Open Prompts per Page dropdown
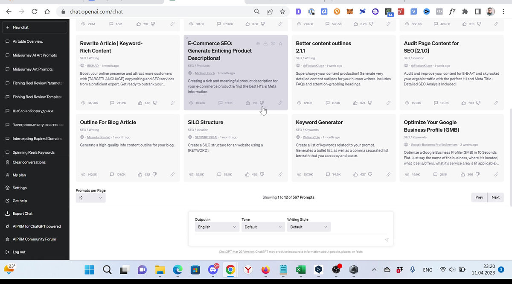Screen dimensions: 512x284 click(x=90, y=198)
